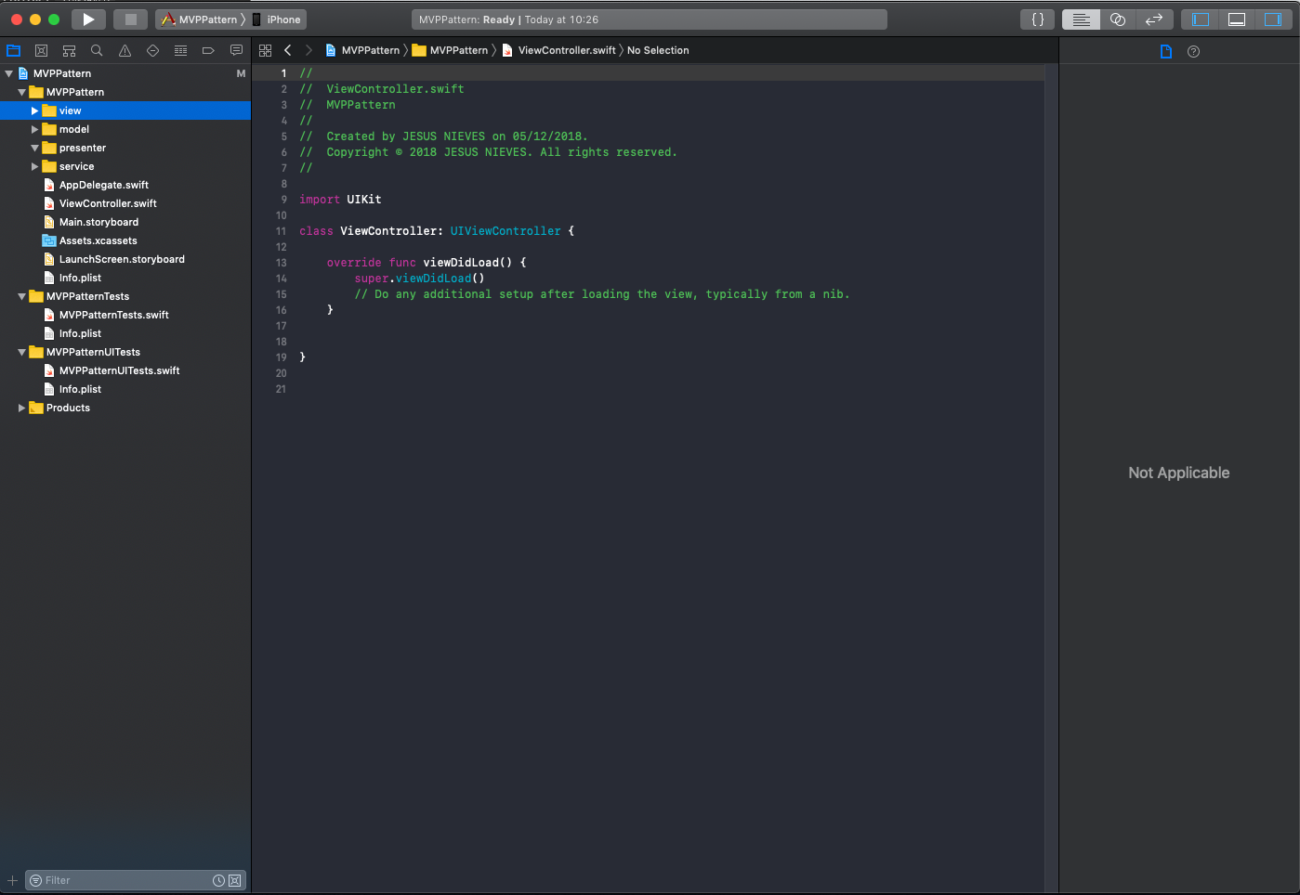The width and height of the screenshot is (1300, 895).
Task: Click the add file plus button
Action: 12,880
